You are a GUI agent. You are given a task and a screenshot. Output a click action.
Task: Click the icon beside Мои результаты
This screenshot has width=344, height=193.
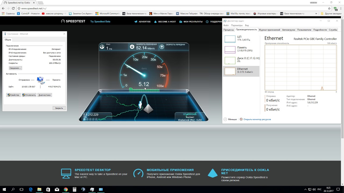click(181, 22)
